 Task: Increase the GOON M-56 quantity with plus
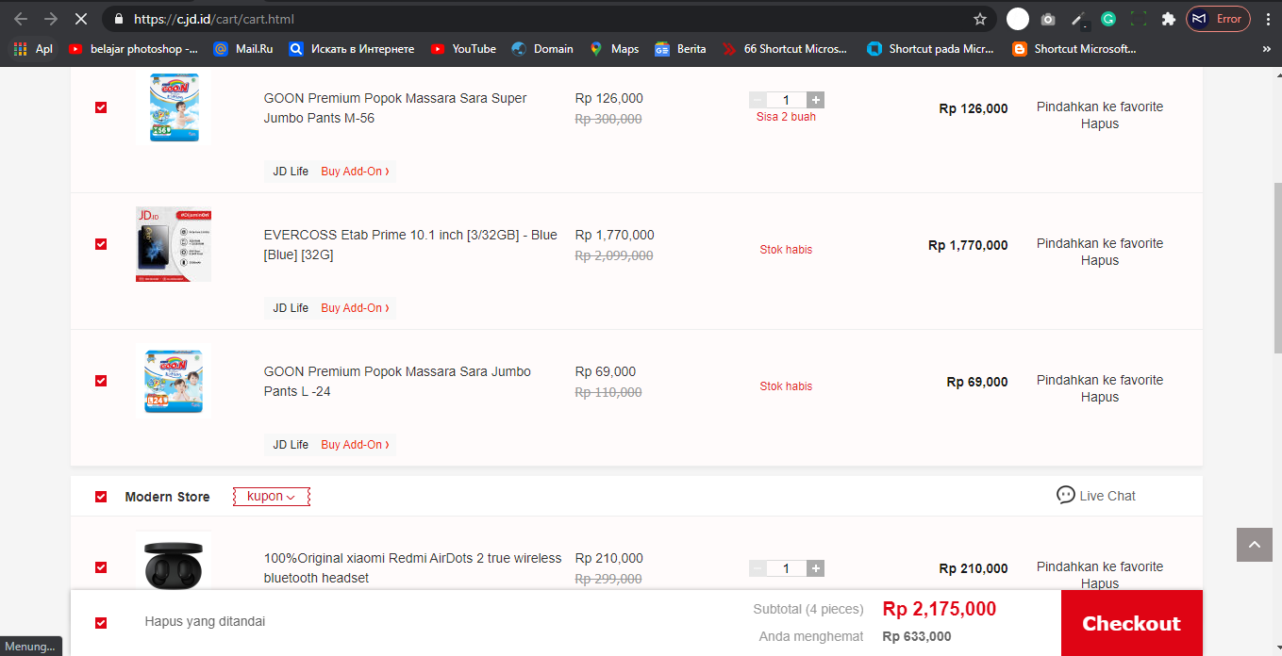[816, 100]
